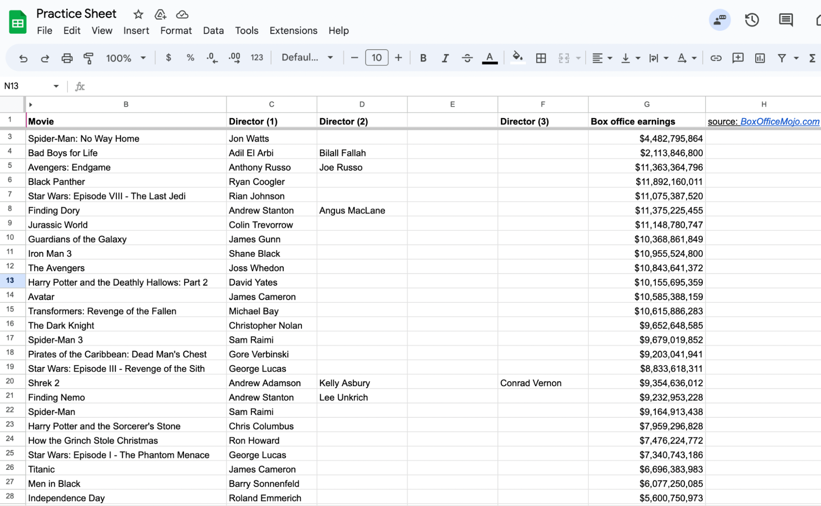Open the Format menu
This screenshot has height=506, width=821.
(176, 31)
